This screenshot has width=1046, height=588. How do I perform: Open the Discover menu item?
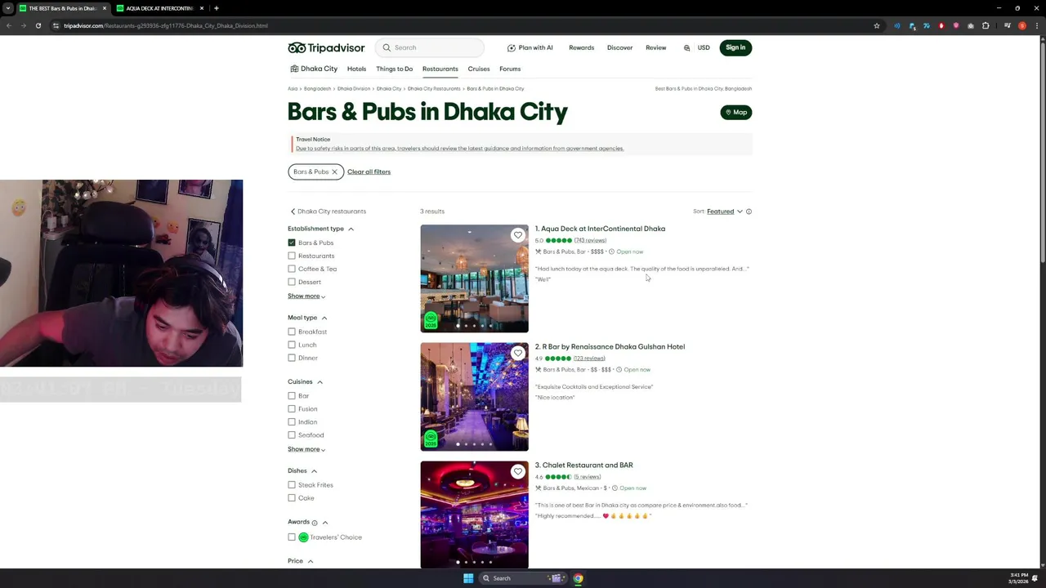pyautogui.click(x=619, y=47)
